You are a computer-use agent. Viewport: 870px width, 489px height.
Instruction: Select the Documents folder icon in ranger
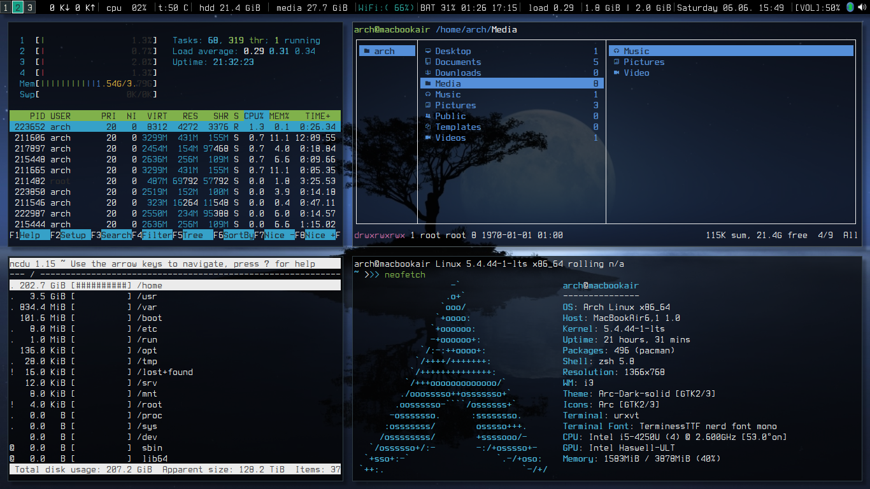click(428, 62)
